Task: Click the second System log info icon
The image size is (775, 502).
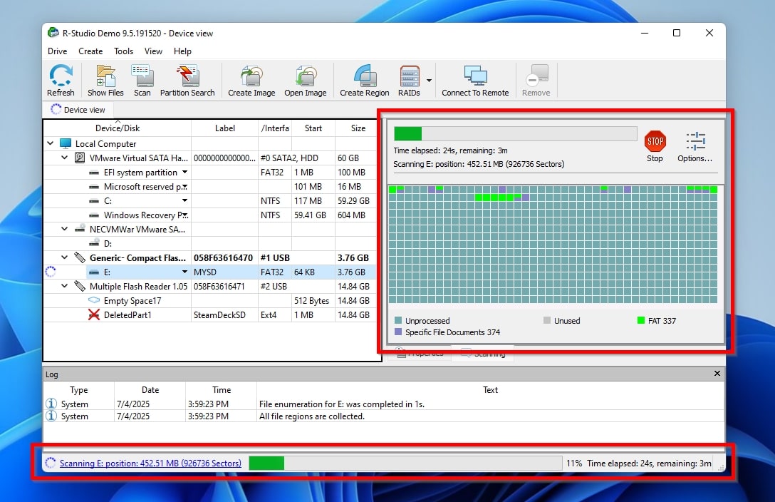Action: (x=51, y=416)
